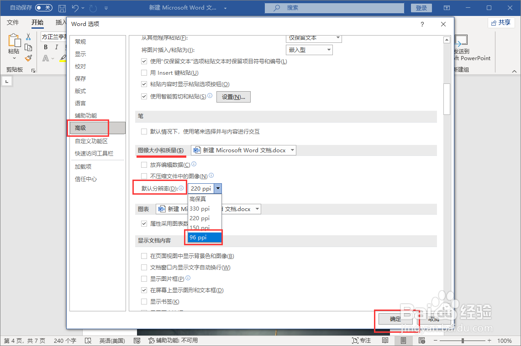
Task: Select 保存 in options sidebar
Action: 97,78
